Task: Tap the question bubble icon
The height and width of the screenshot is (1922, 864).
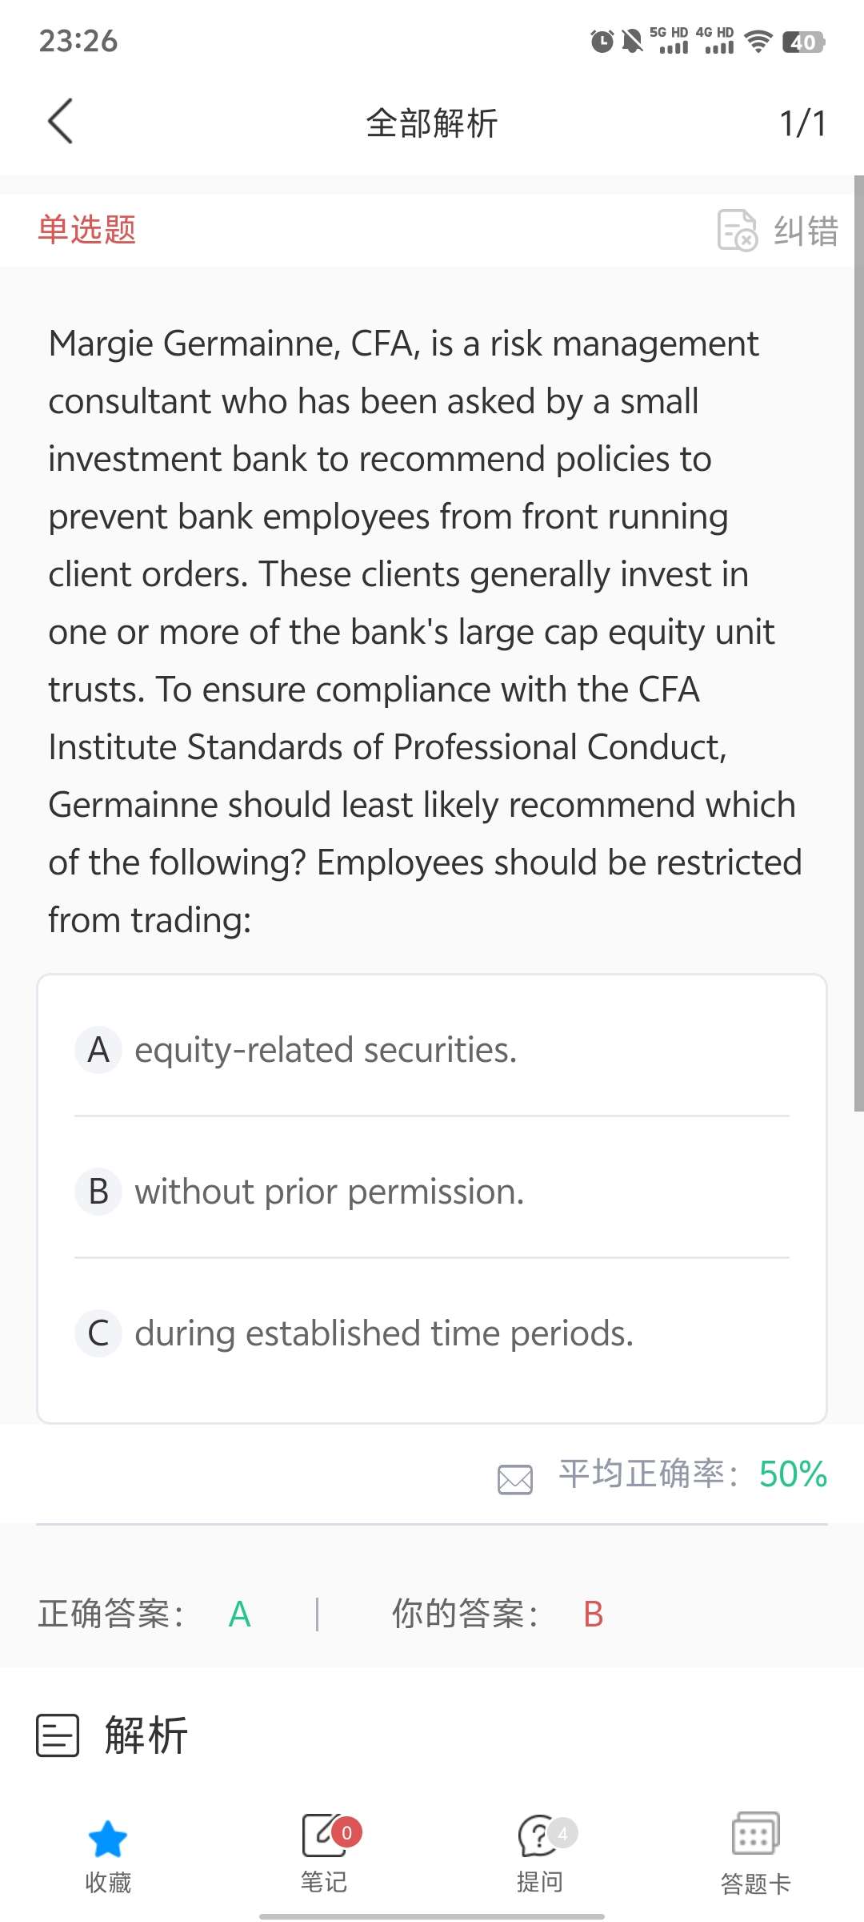Action: click(x=538, y=1835)
